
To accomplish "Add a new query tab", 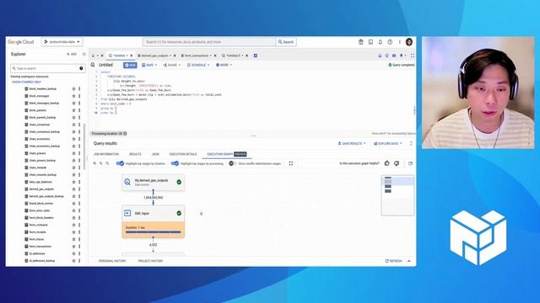I will point(256,56).
